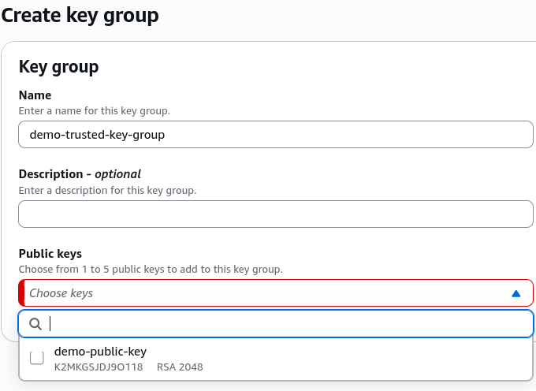536x391 pixels.
Task: Click the Public keys label
Action: point(50,254)
